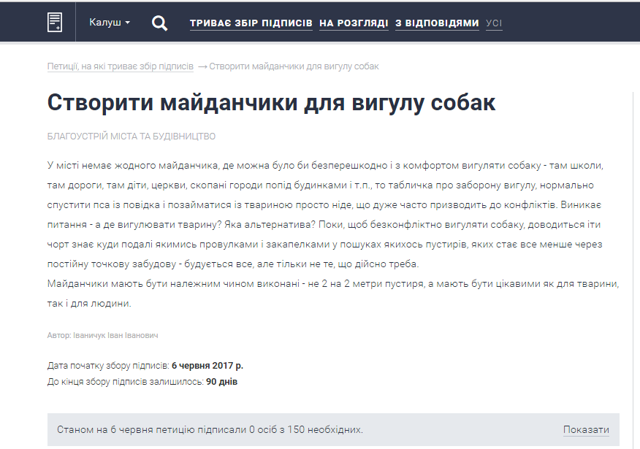Click the create petition document icon
Viewport: 640px width, 449px height.
click(x=55, y=22)
